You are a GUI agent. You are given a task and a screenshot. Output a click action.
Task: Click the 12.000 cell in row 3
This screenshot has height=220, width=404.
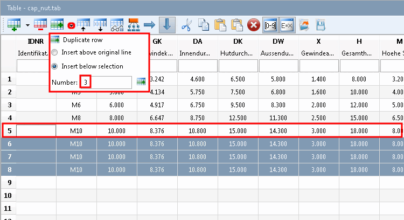[359, 105]
